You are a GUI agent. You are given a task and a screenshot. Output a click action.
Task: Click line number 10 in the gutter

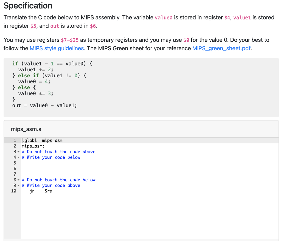coord(14,191)
